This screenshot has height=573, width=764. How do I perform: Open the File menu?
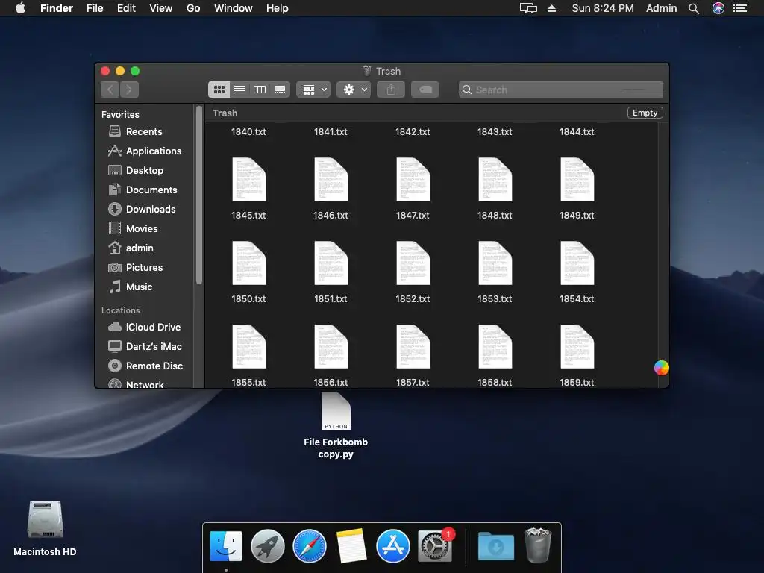(x=95, y=8)
